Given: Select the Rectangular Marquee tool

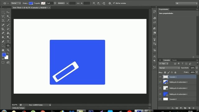Looking at the screenshot, I should 3,12.
